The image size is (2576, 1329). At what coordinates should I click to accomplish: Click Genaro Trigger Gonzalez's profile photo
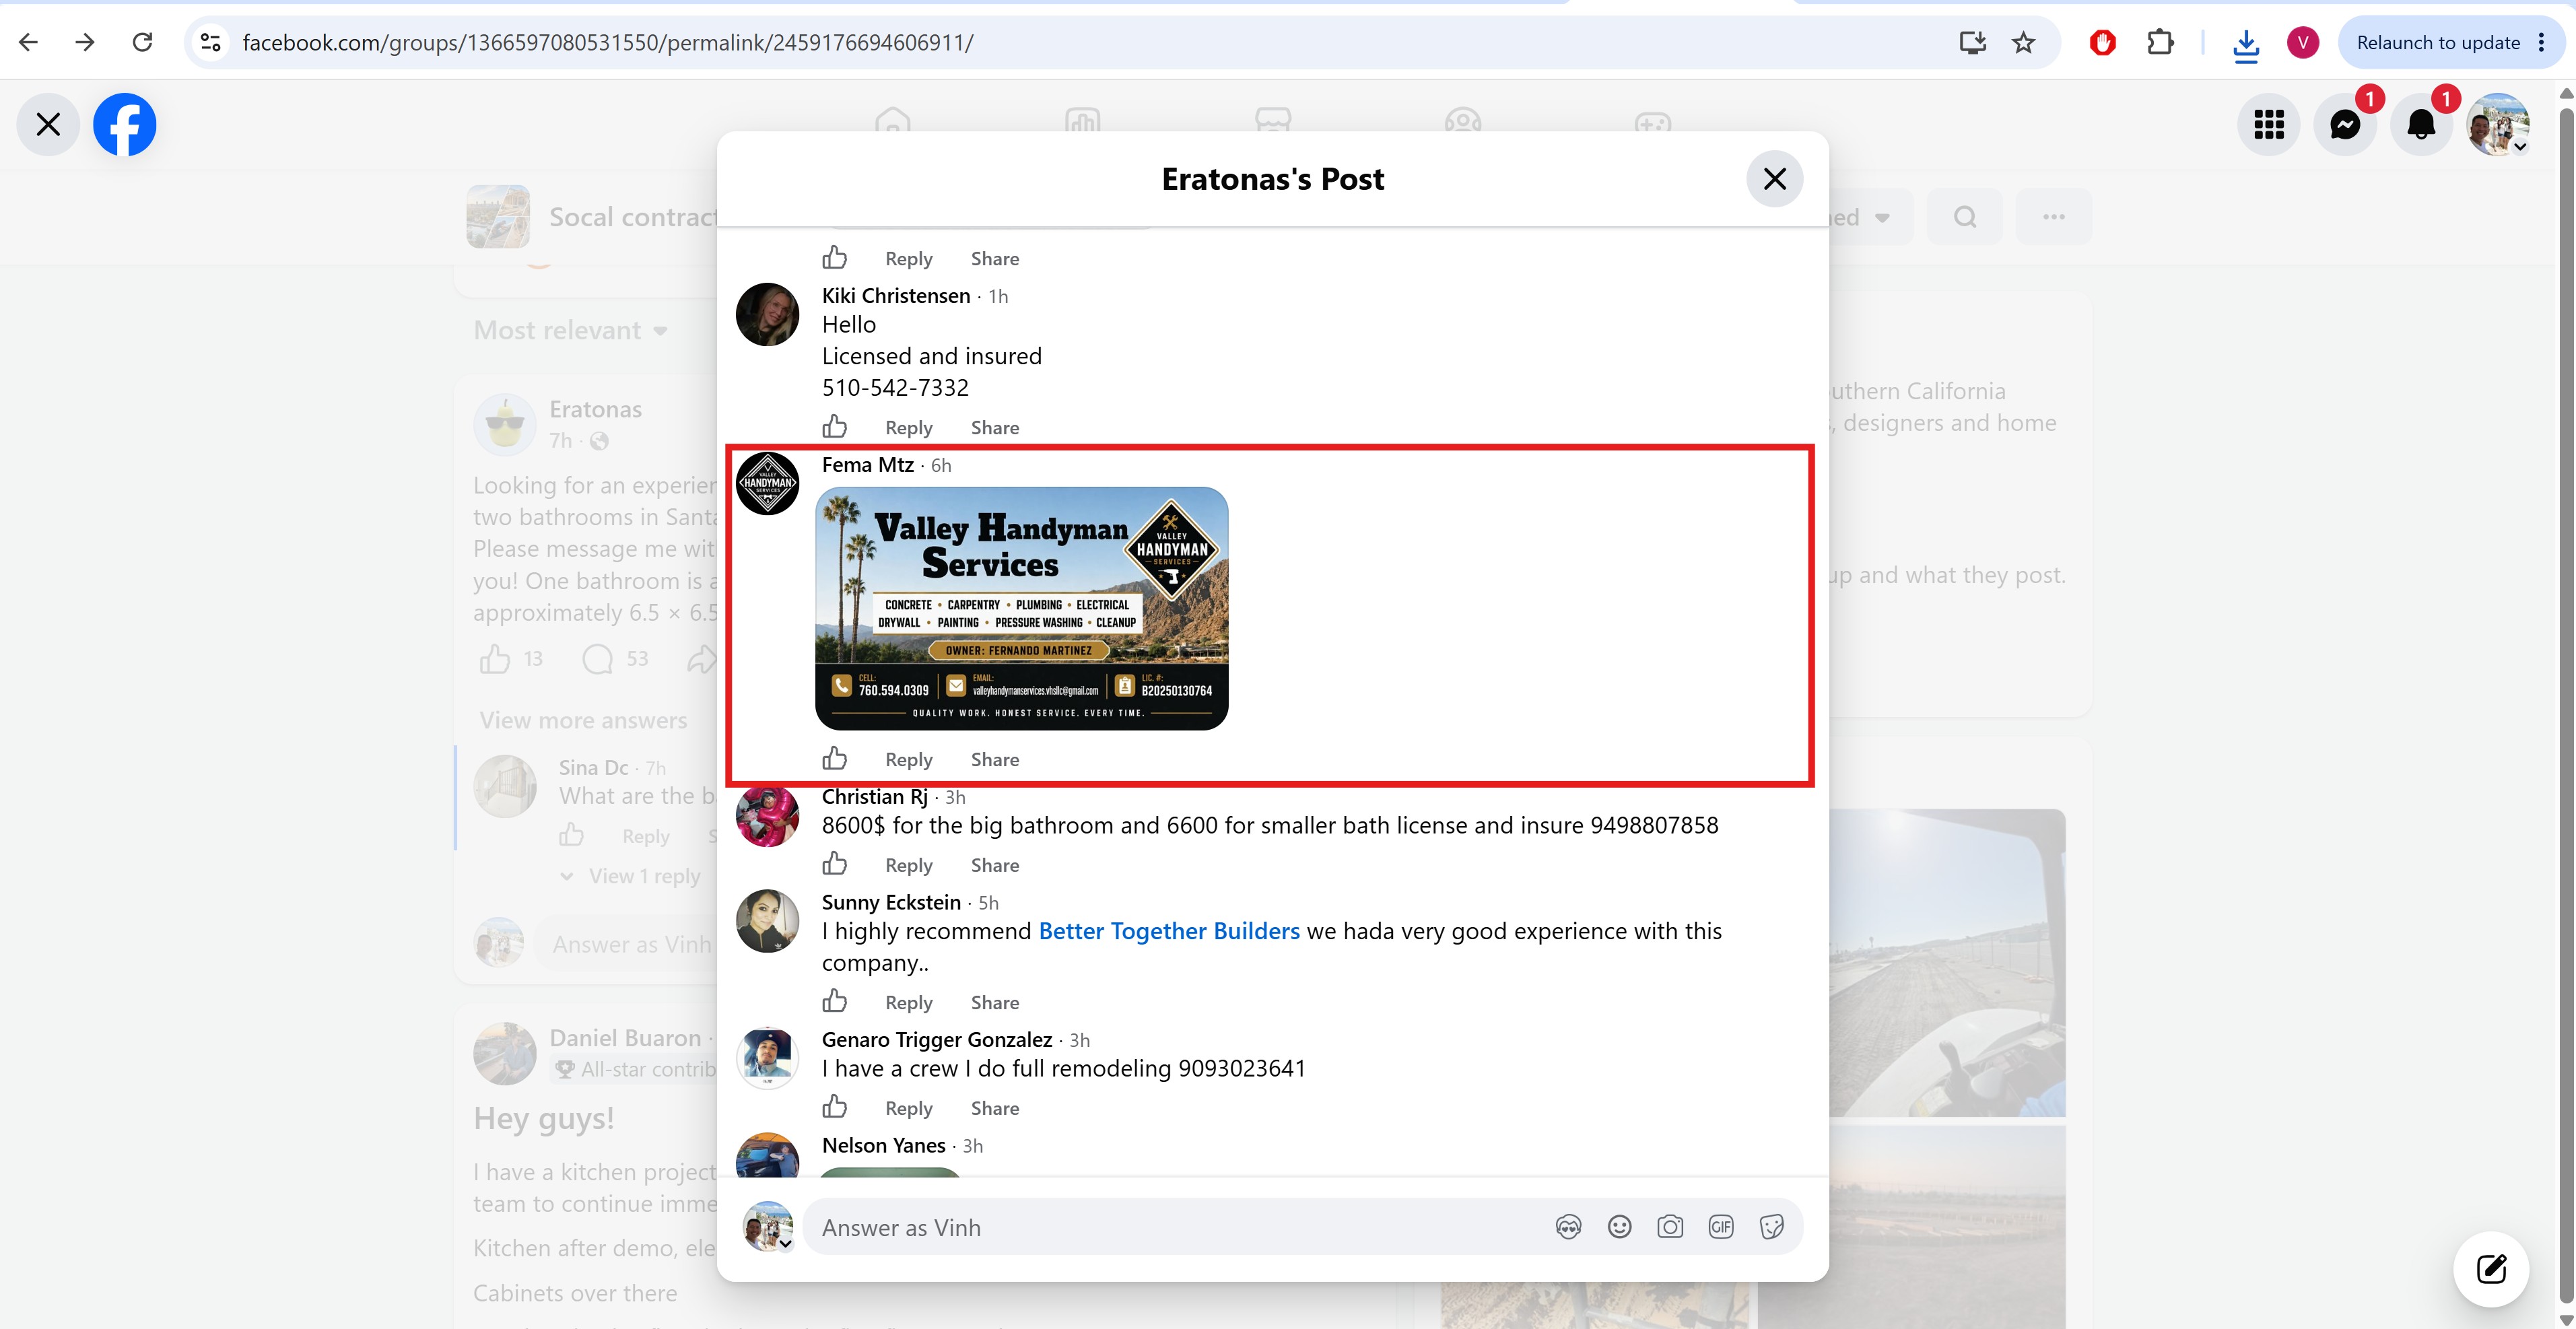[767, 1058]
